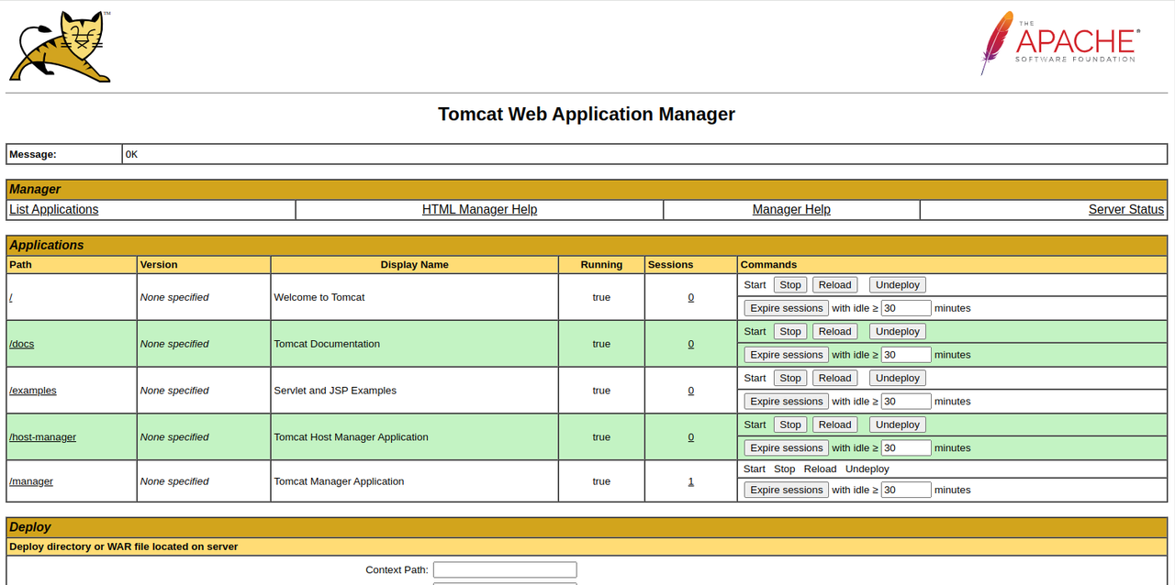Image resolution: width=1175 pixels, height=585 pixels.
Task: Click the Display Name column header
Action: coord(415,264)
